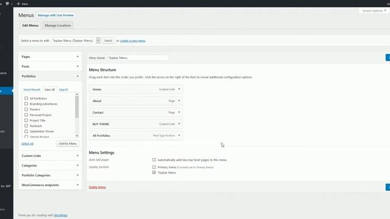Image resolution: width=390 pixels, height=219 pixels.
Task: Expand the About menu item options arrow
Action: (x=179, y=101)
